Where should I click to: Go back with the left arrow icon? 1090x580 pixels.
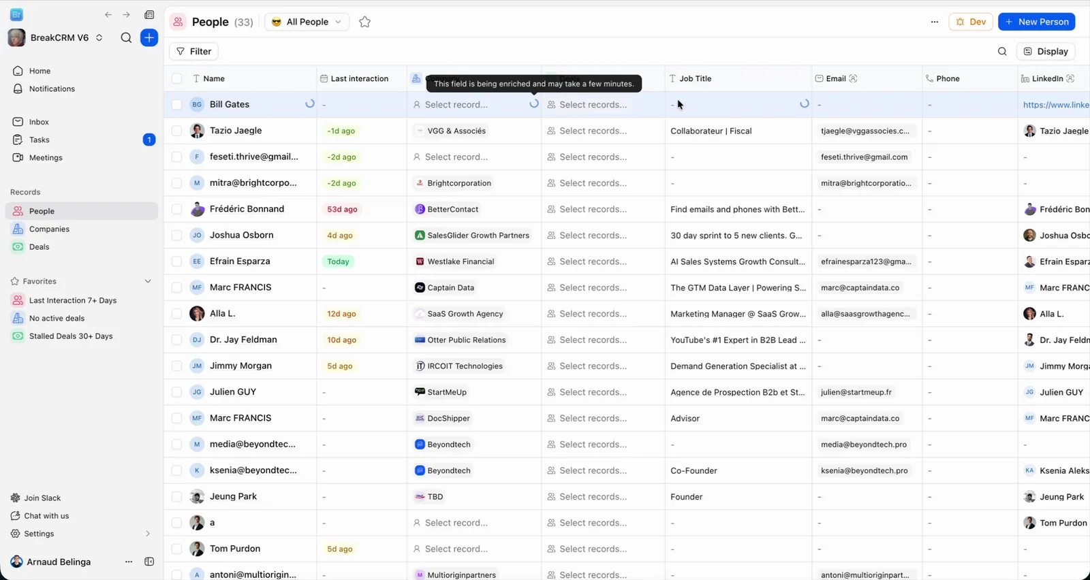(108, 15)
